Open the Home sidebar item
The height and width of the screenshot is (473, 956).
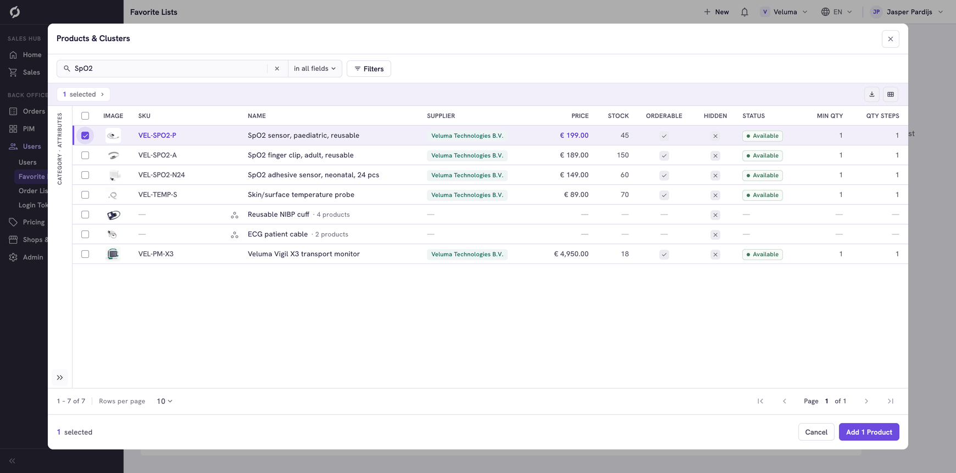(25, 55)
